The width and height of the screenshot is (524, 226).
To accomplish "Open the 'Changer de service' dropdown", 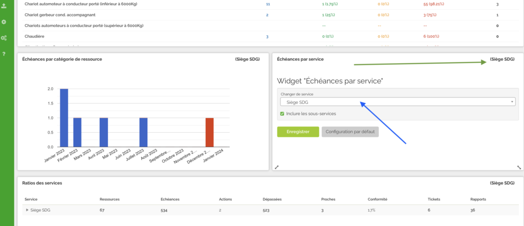I will tap(397, 102).
